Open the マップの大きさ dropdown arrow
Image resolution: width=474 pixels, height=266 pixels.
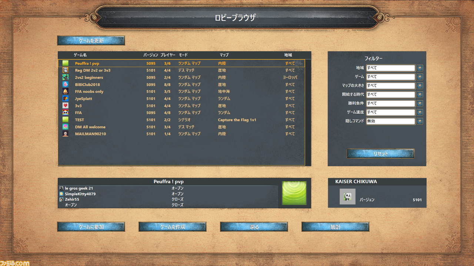[420, 86]
